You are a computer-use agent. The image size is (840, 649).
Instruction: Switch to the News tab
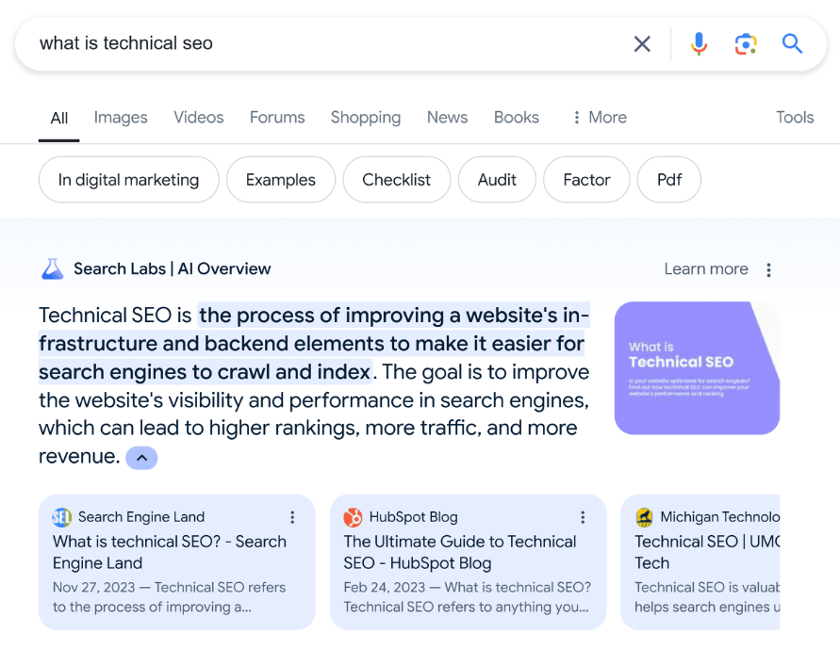447,117
